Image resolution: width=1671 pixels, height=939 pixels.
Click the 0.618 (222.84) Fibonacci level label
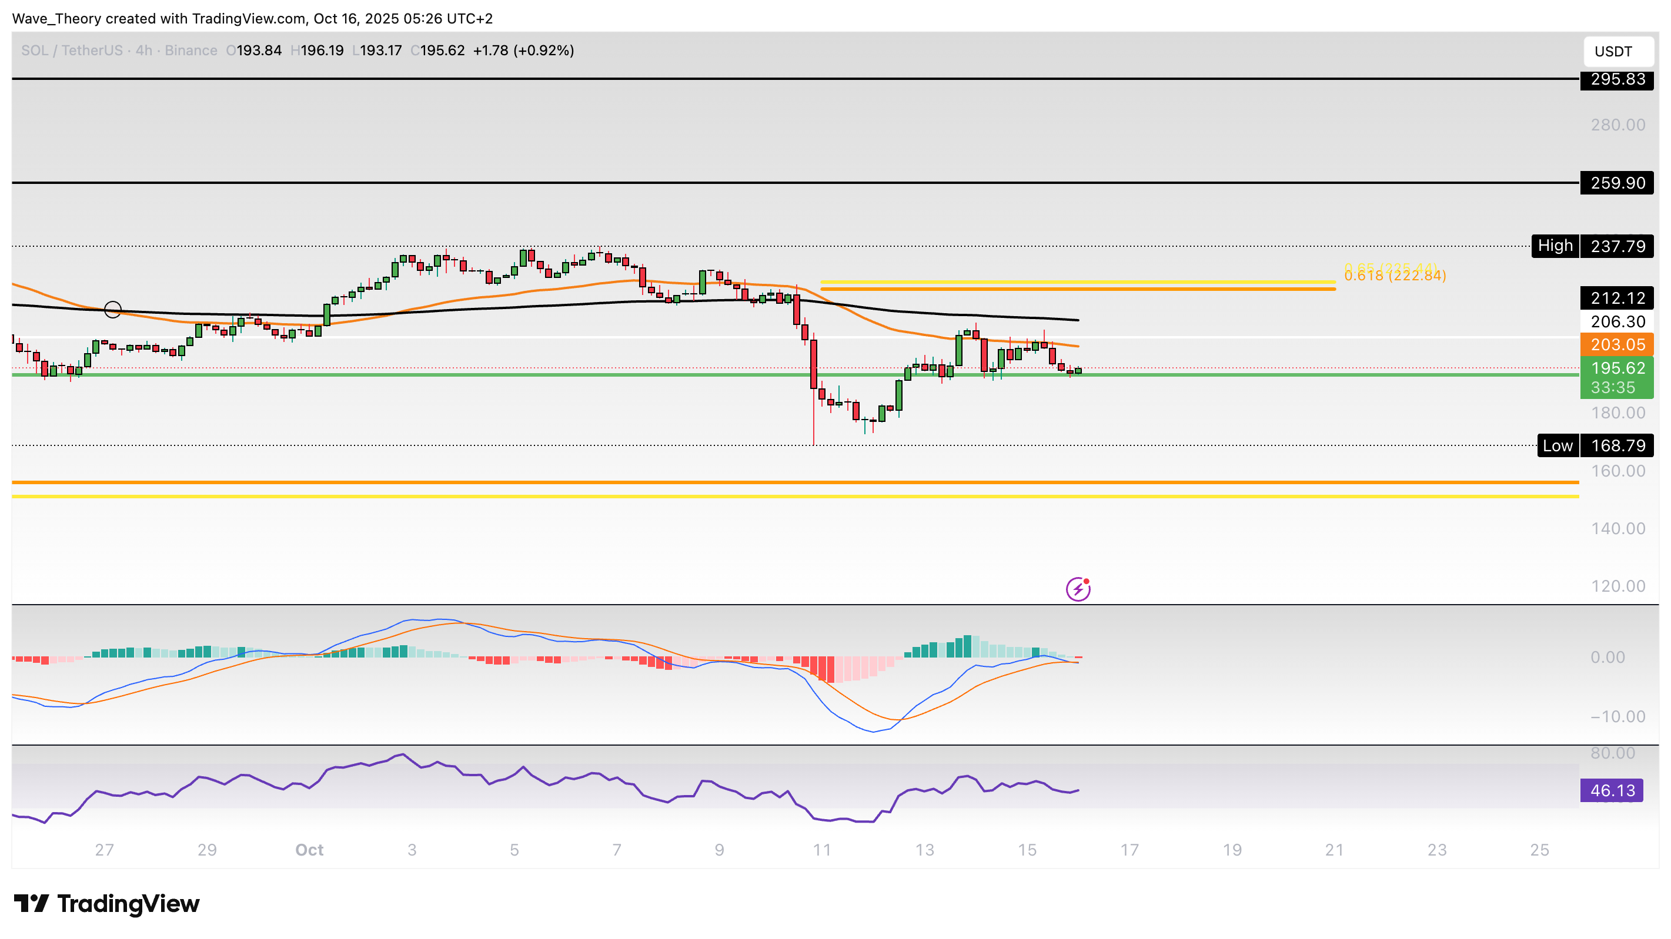[x=1395, y=276]
